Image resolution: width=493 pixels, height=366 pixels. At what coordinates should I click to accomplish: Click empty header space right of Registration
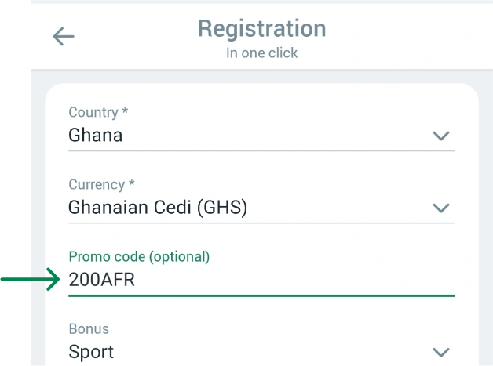tap(408, 35)
